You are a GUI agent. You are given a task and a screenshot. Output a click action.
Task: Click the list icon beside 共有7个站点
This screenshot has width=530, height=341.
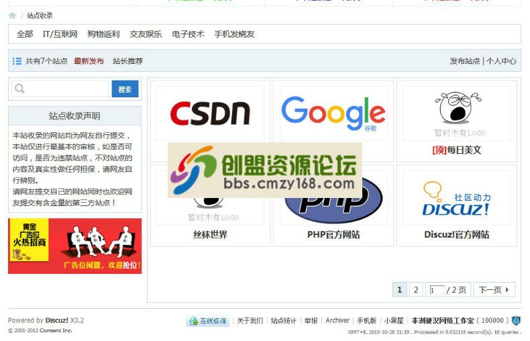[17, 61]
